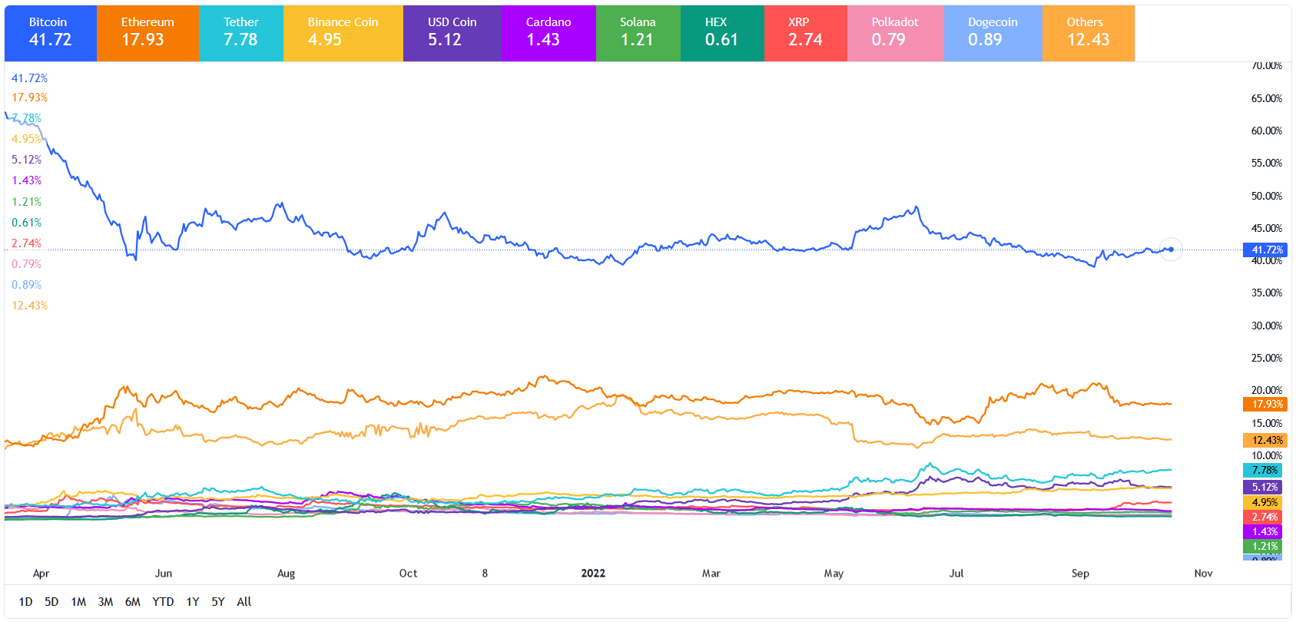Click the Dogecoin 0.89 tile
This screenshot has height=625, width=1296.
[993, 33]
